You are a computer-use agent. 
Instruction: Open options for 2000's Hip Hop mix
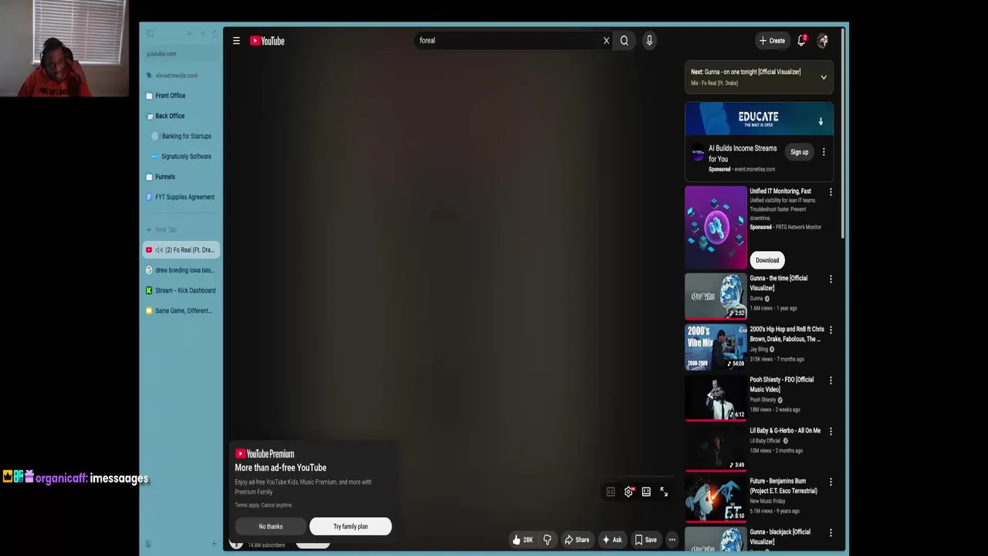point(831,330)
